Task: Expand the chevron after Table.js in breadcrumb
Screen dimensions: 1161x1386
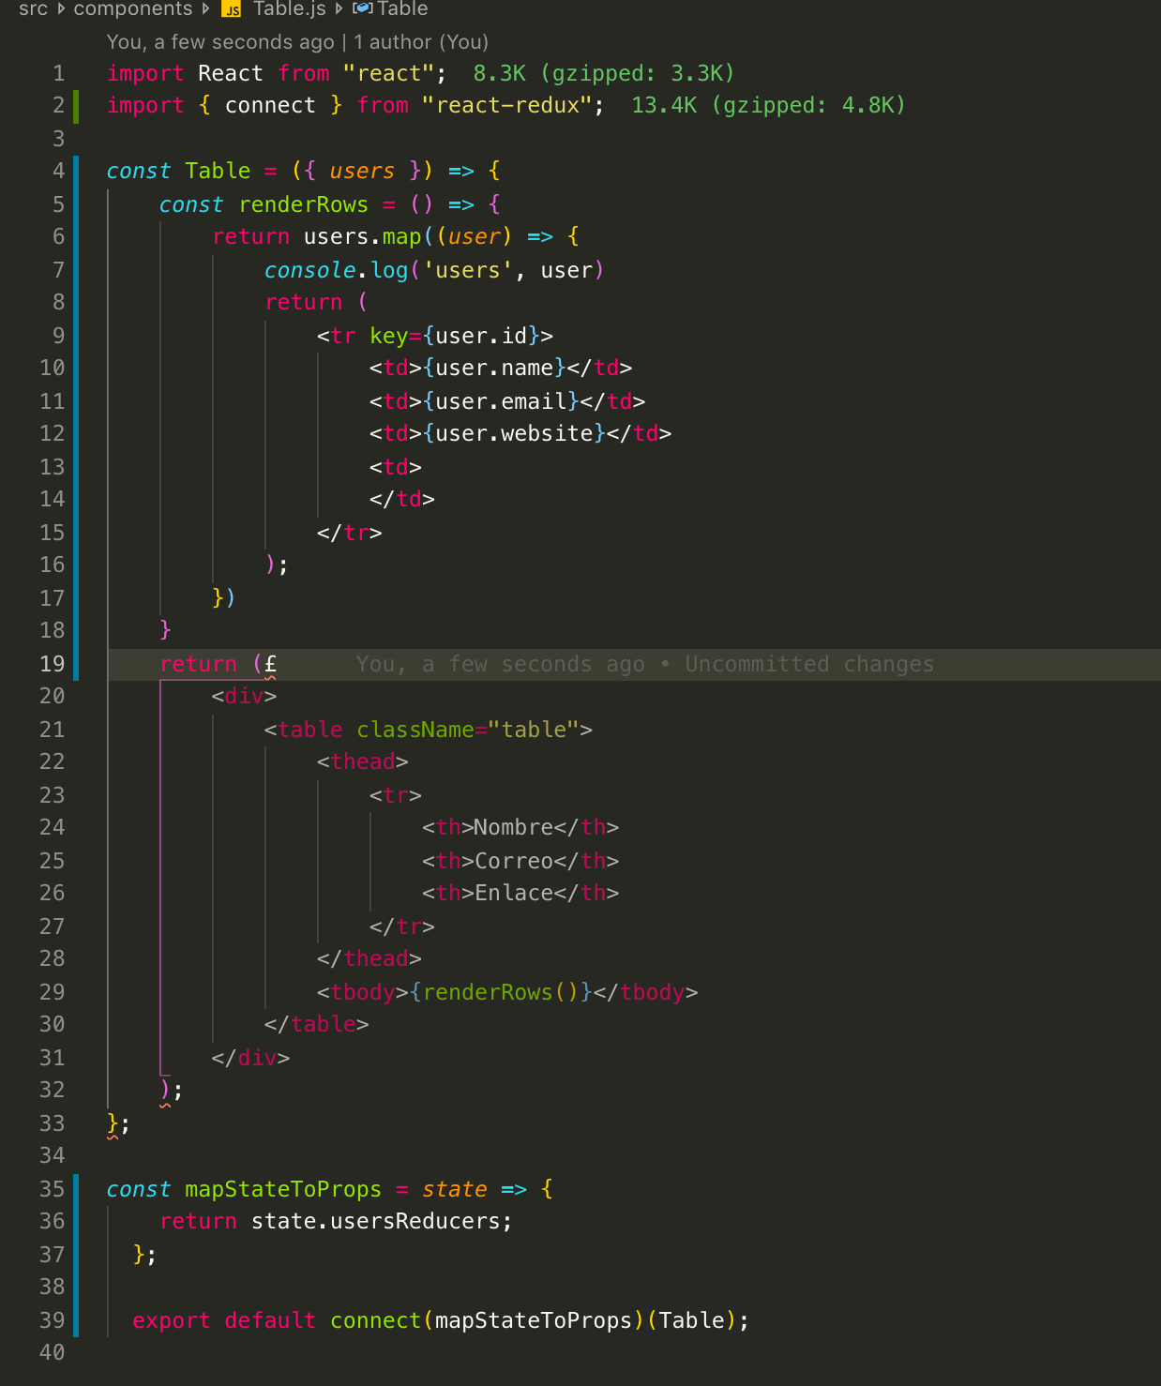Action: [x=337, y=9]
